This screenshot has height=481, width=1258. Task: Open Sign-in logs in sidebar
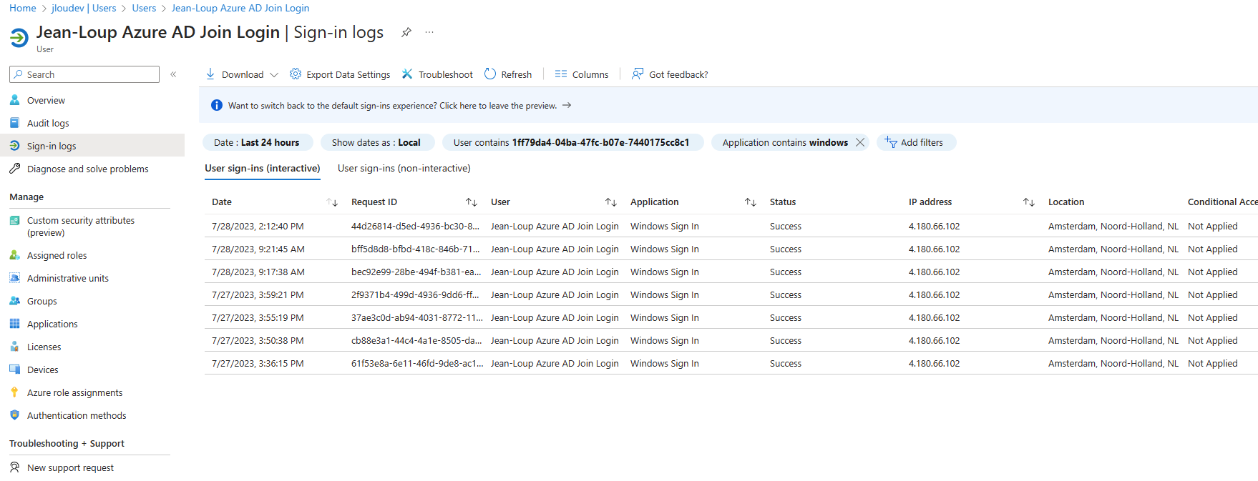[92, 146]
